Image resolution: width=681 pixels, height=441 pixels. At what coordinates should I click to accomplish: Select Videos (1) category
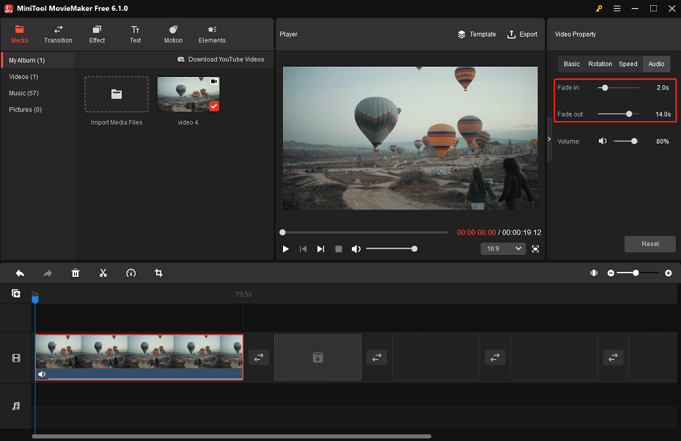[x=23, y=77]
